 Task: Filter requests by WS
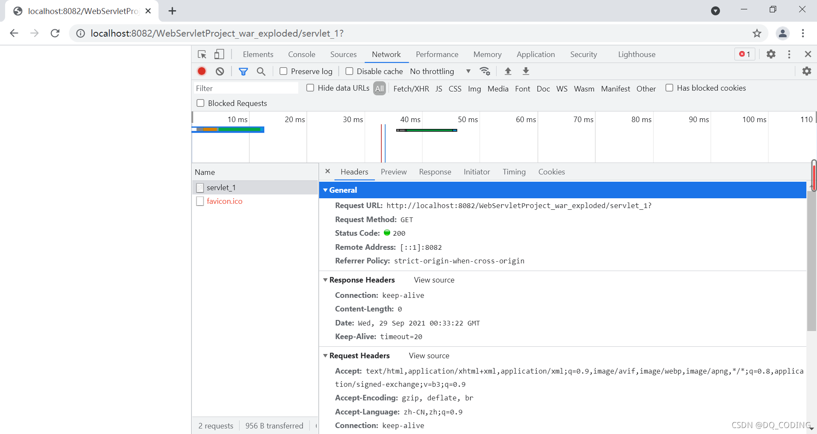point(562,89)
